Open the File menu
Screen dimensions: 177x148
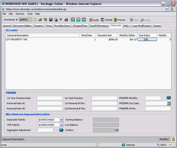(x=4, y=14)
